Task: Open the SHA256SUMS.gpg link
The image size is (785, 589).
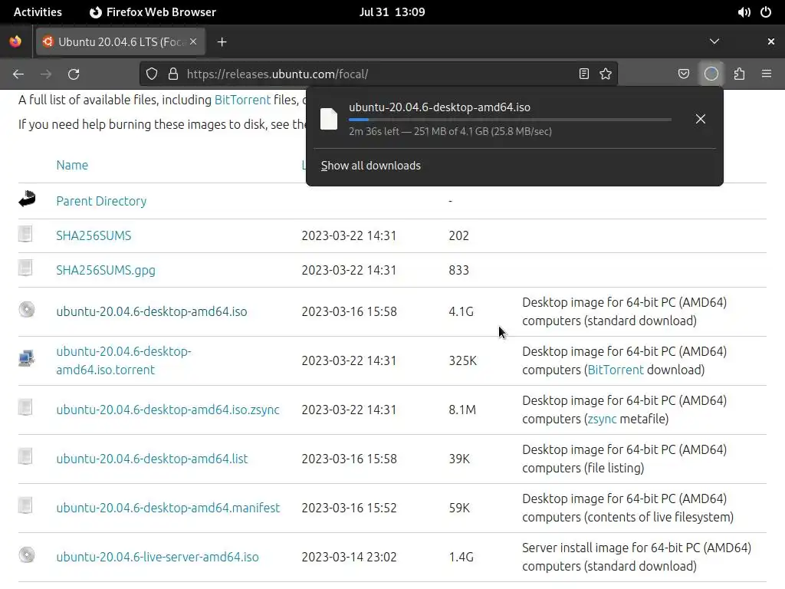Action: coord(106,271)
